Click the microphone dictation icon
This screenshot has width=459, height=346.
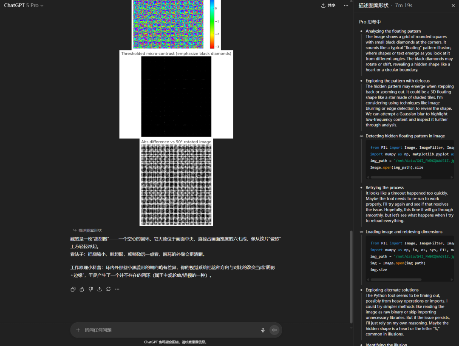tap(263, 330)
